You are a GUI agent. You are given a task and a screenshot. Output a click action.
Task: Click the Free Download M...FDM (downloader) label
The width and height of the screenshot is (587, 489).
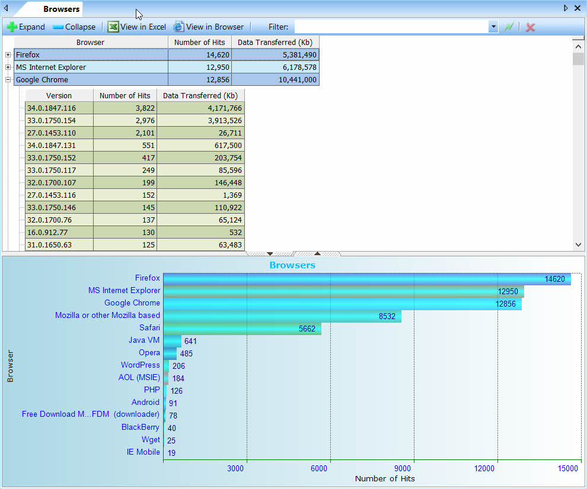coord(91,414)
